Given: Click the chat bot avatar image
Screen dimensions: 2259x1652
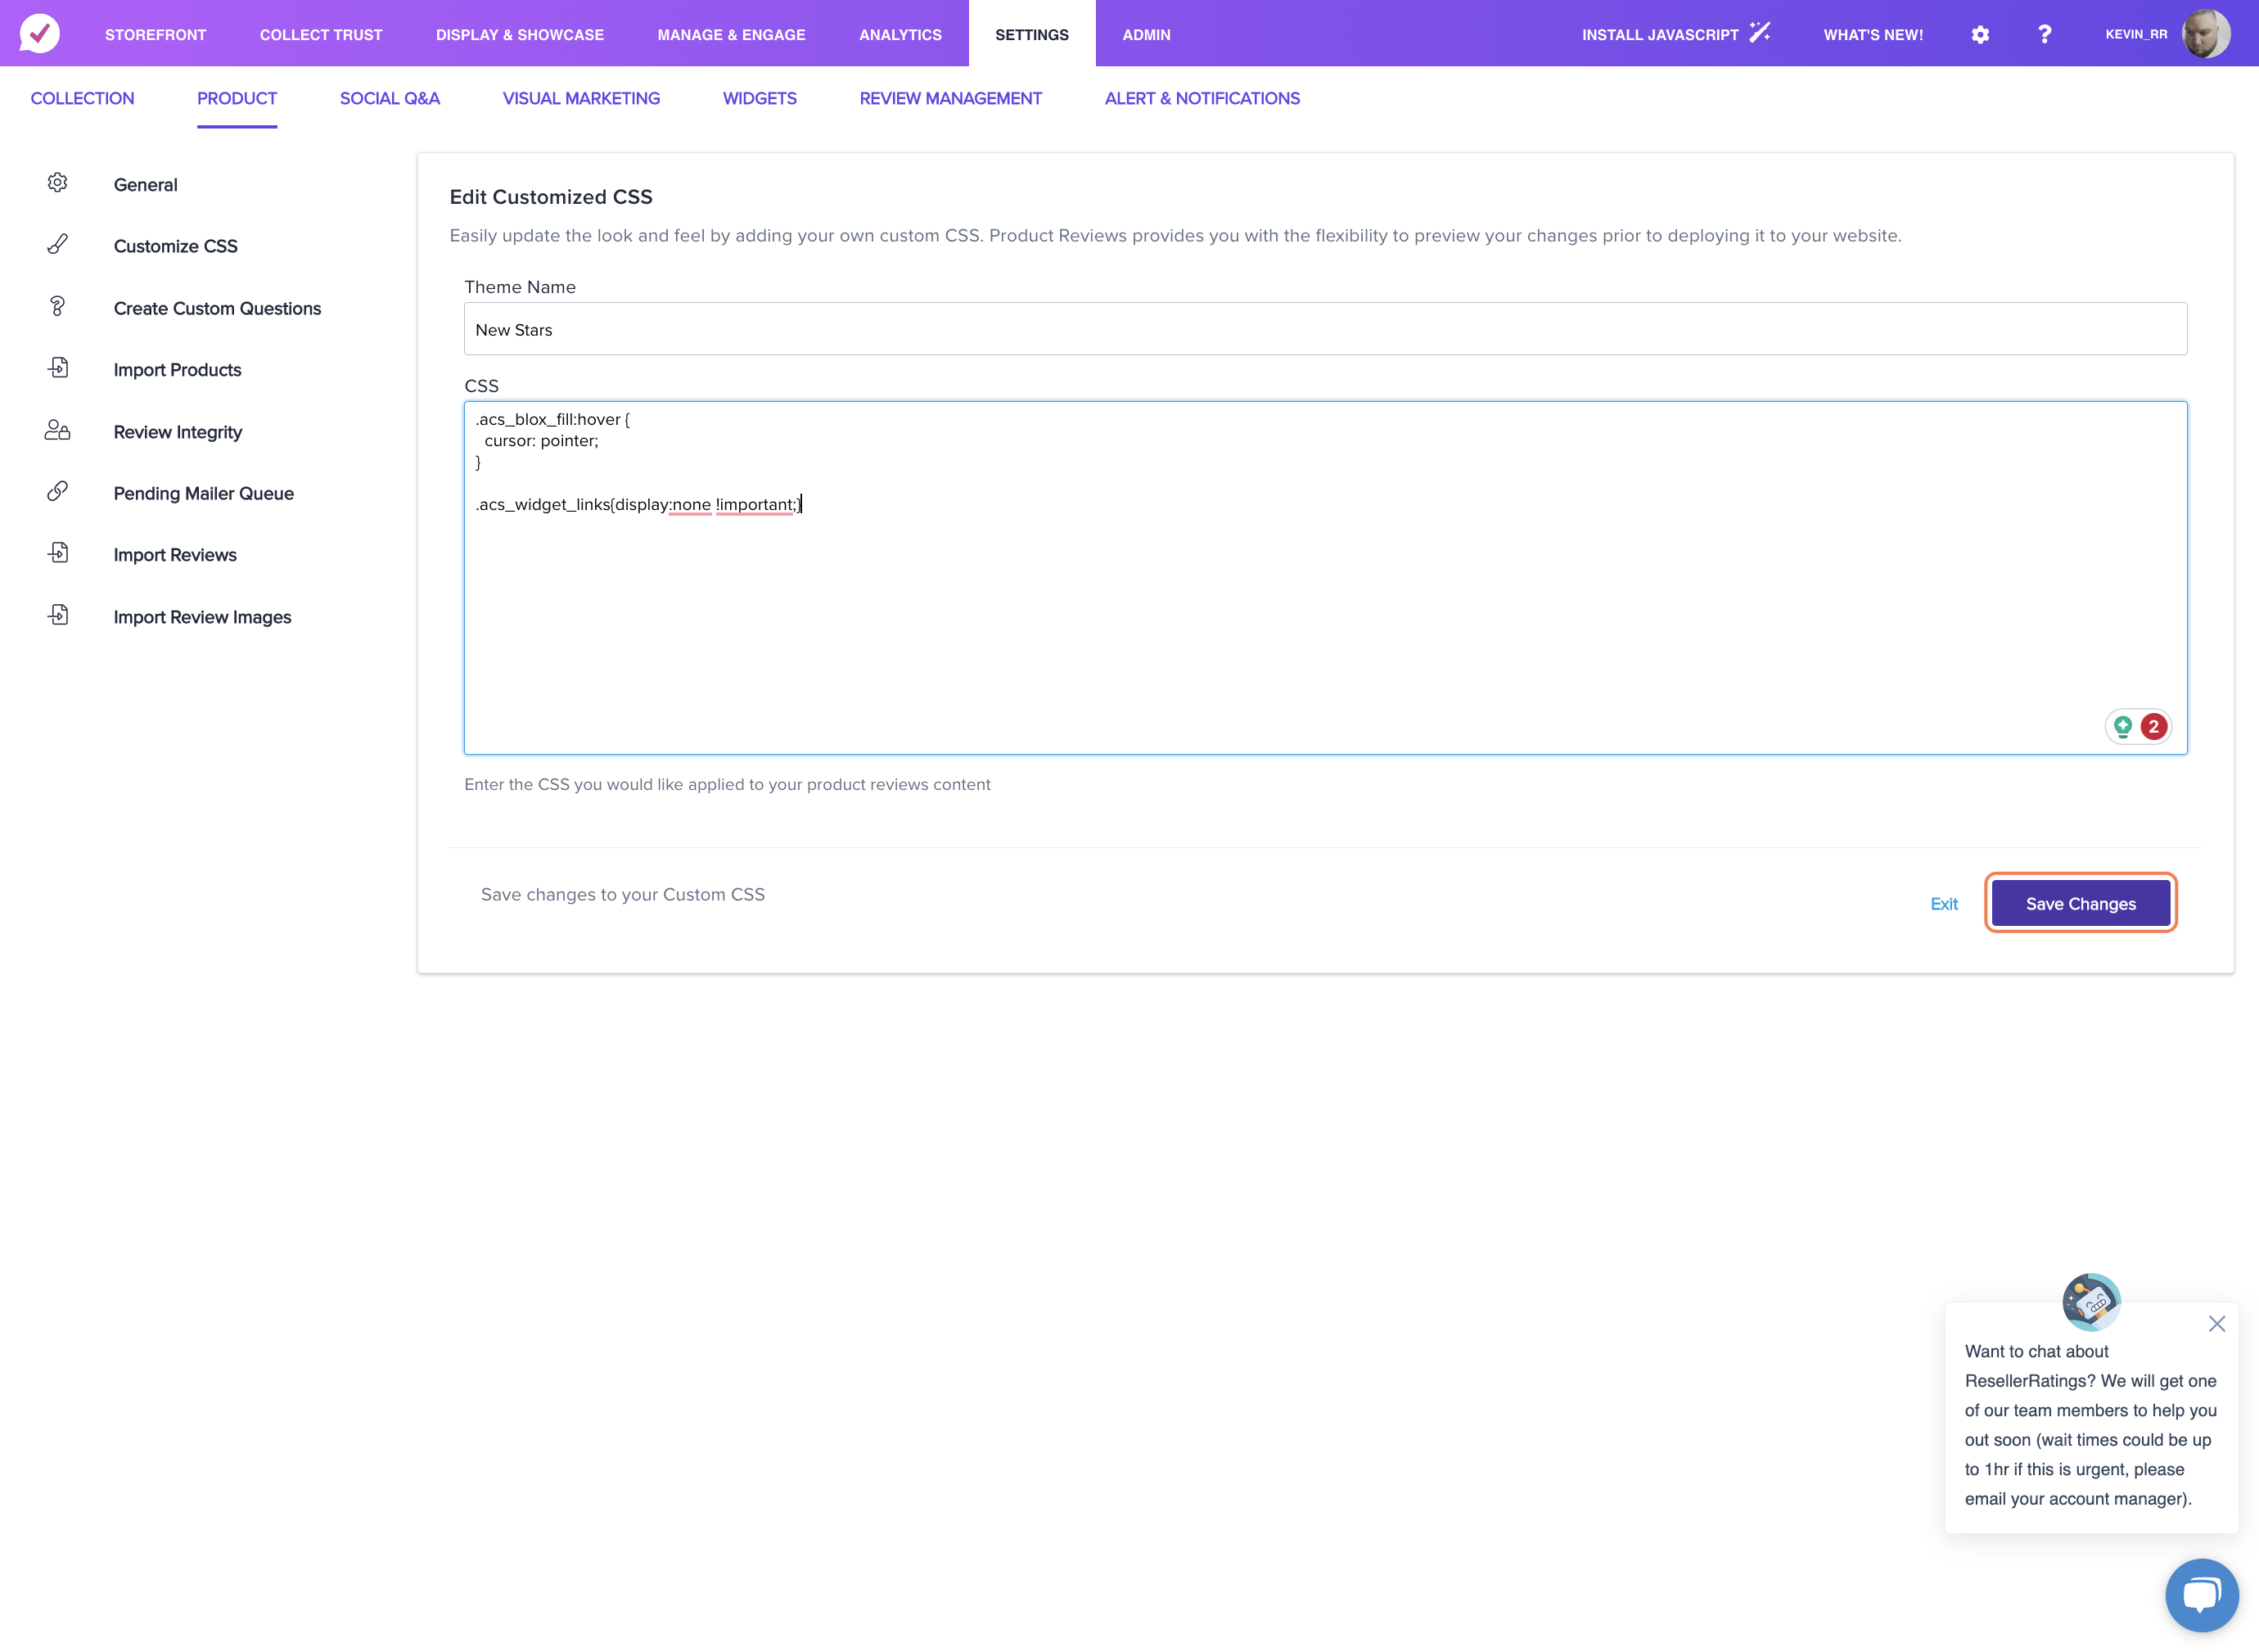Looking at the screenshot, I should coord(2091,1302).
